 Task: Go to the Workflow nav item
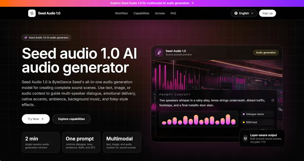pos(121,13)
